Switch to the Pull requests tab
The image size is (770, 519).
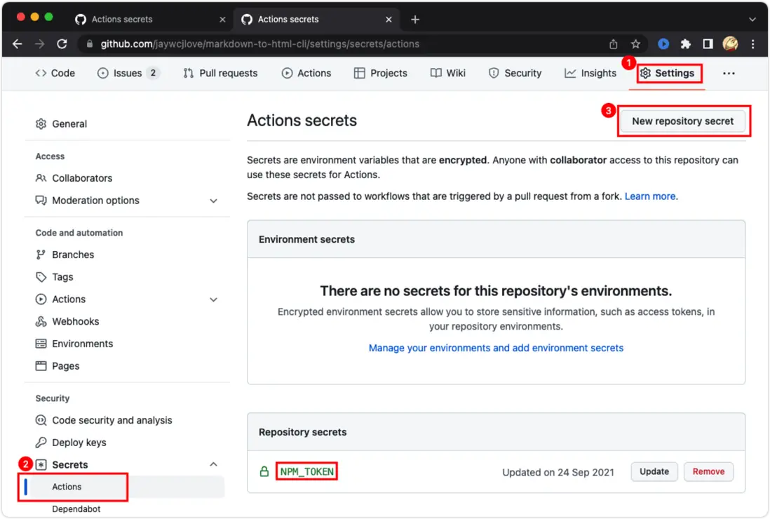pos(220,73)
